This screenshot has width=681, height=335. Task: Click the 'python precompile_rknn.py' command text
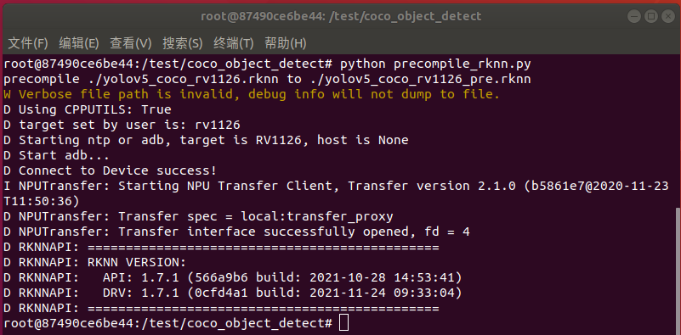(435, 64)
